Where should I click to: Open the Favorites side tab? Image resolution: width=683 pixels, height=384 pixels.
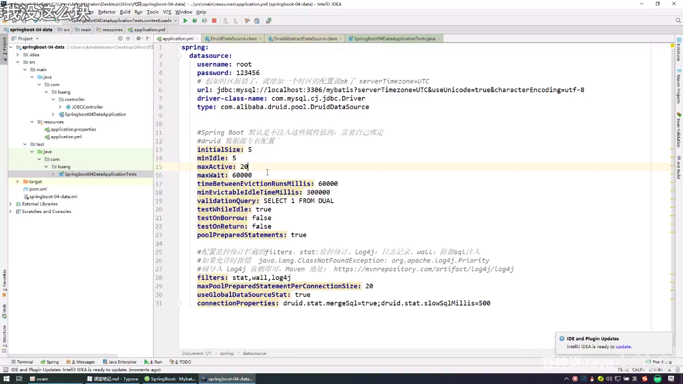pos(4,283)
